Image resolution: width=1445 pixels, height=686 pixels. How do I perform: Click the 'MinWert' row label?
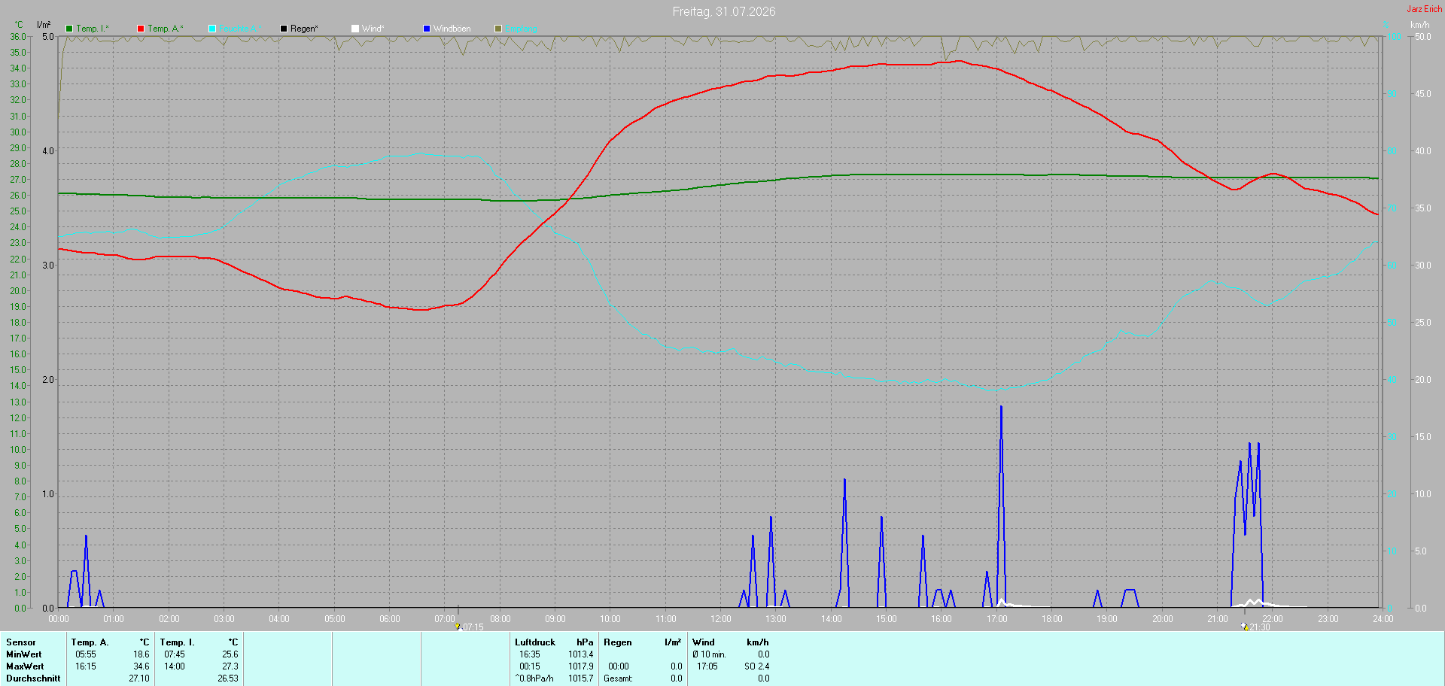click(24, 654)
